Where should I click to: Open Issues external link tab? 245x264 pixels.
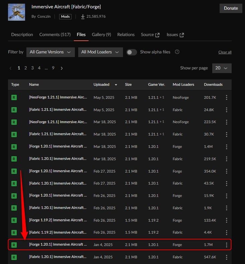pyautogui.click(x=175, y=35)
